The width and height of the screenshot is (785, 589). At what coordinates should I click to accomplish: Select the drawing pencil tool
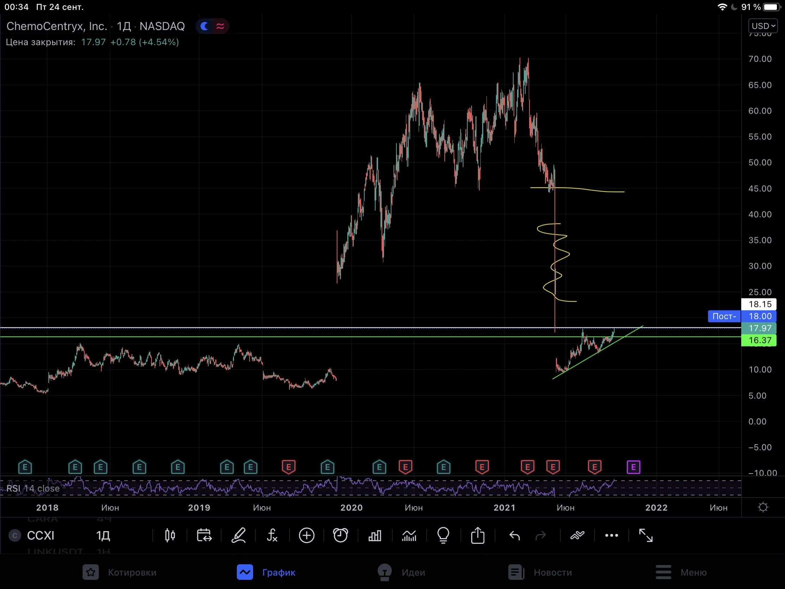pos(239,535)
